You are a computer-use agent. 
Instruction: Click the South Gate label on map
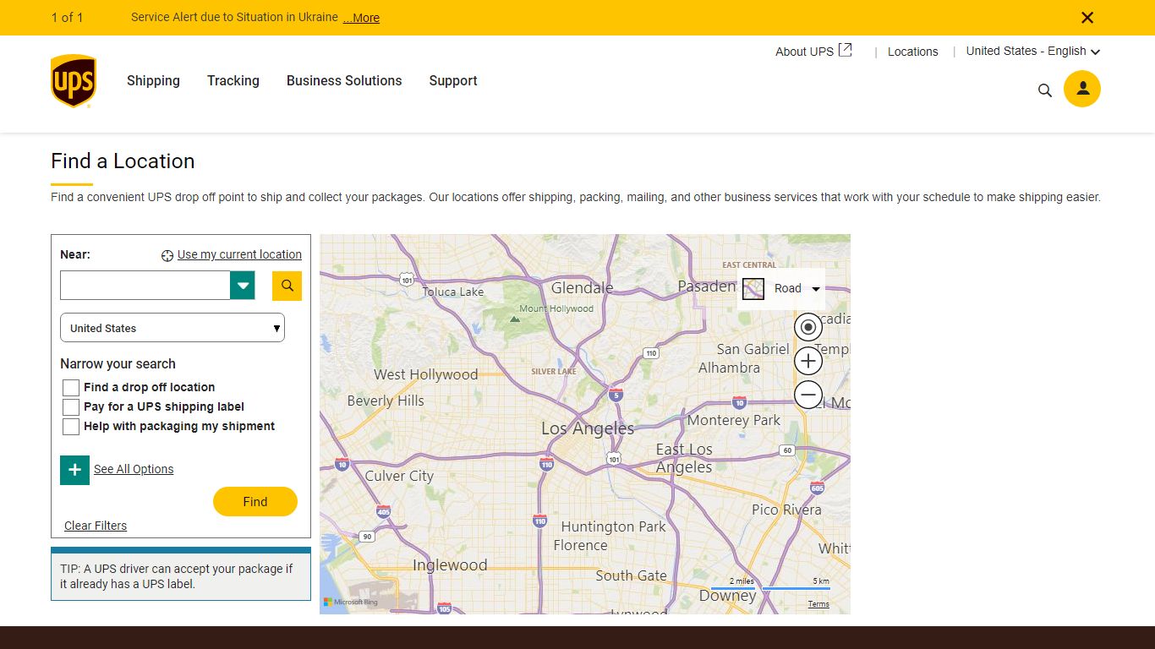(631, 575)
